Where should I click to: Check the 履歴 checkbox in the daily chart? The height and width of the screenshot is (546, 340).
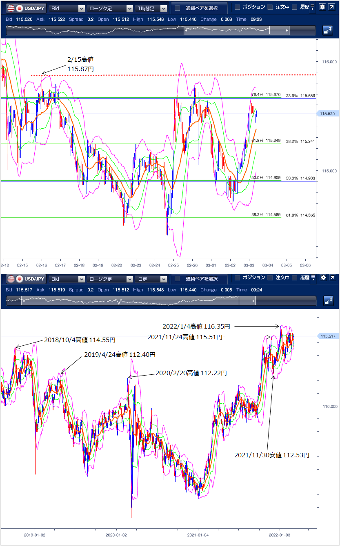coord(295,278)
